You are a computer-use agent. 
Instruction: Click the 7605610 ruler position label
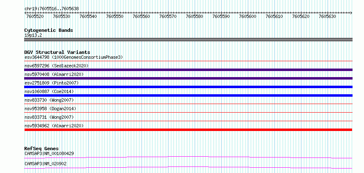tap(274, 16)
